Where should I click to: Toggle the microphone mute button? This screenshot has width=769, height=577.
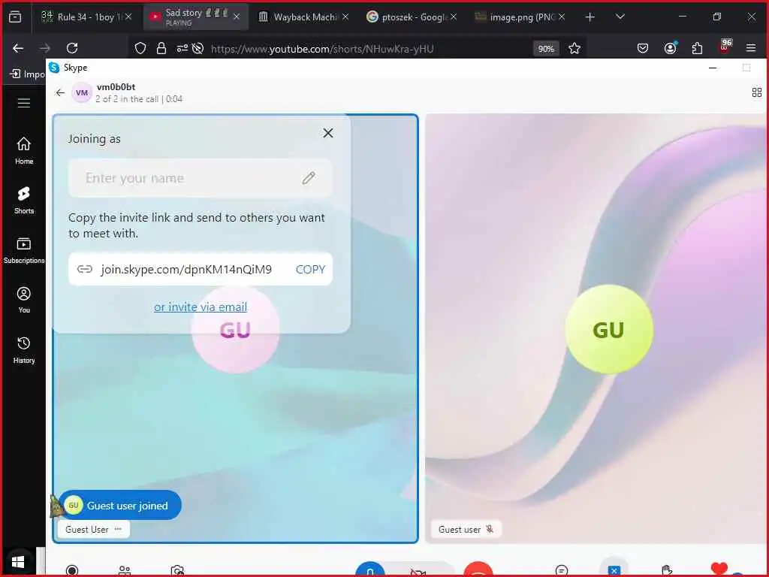click(370, 569)
